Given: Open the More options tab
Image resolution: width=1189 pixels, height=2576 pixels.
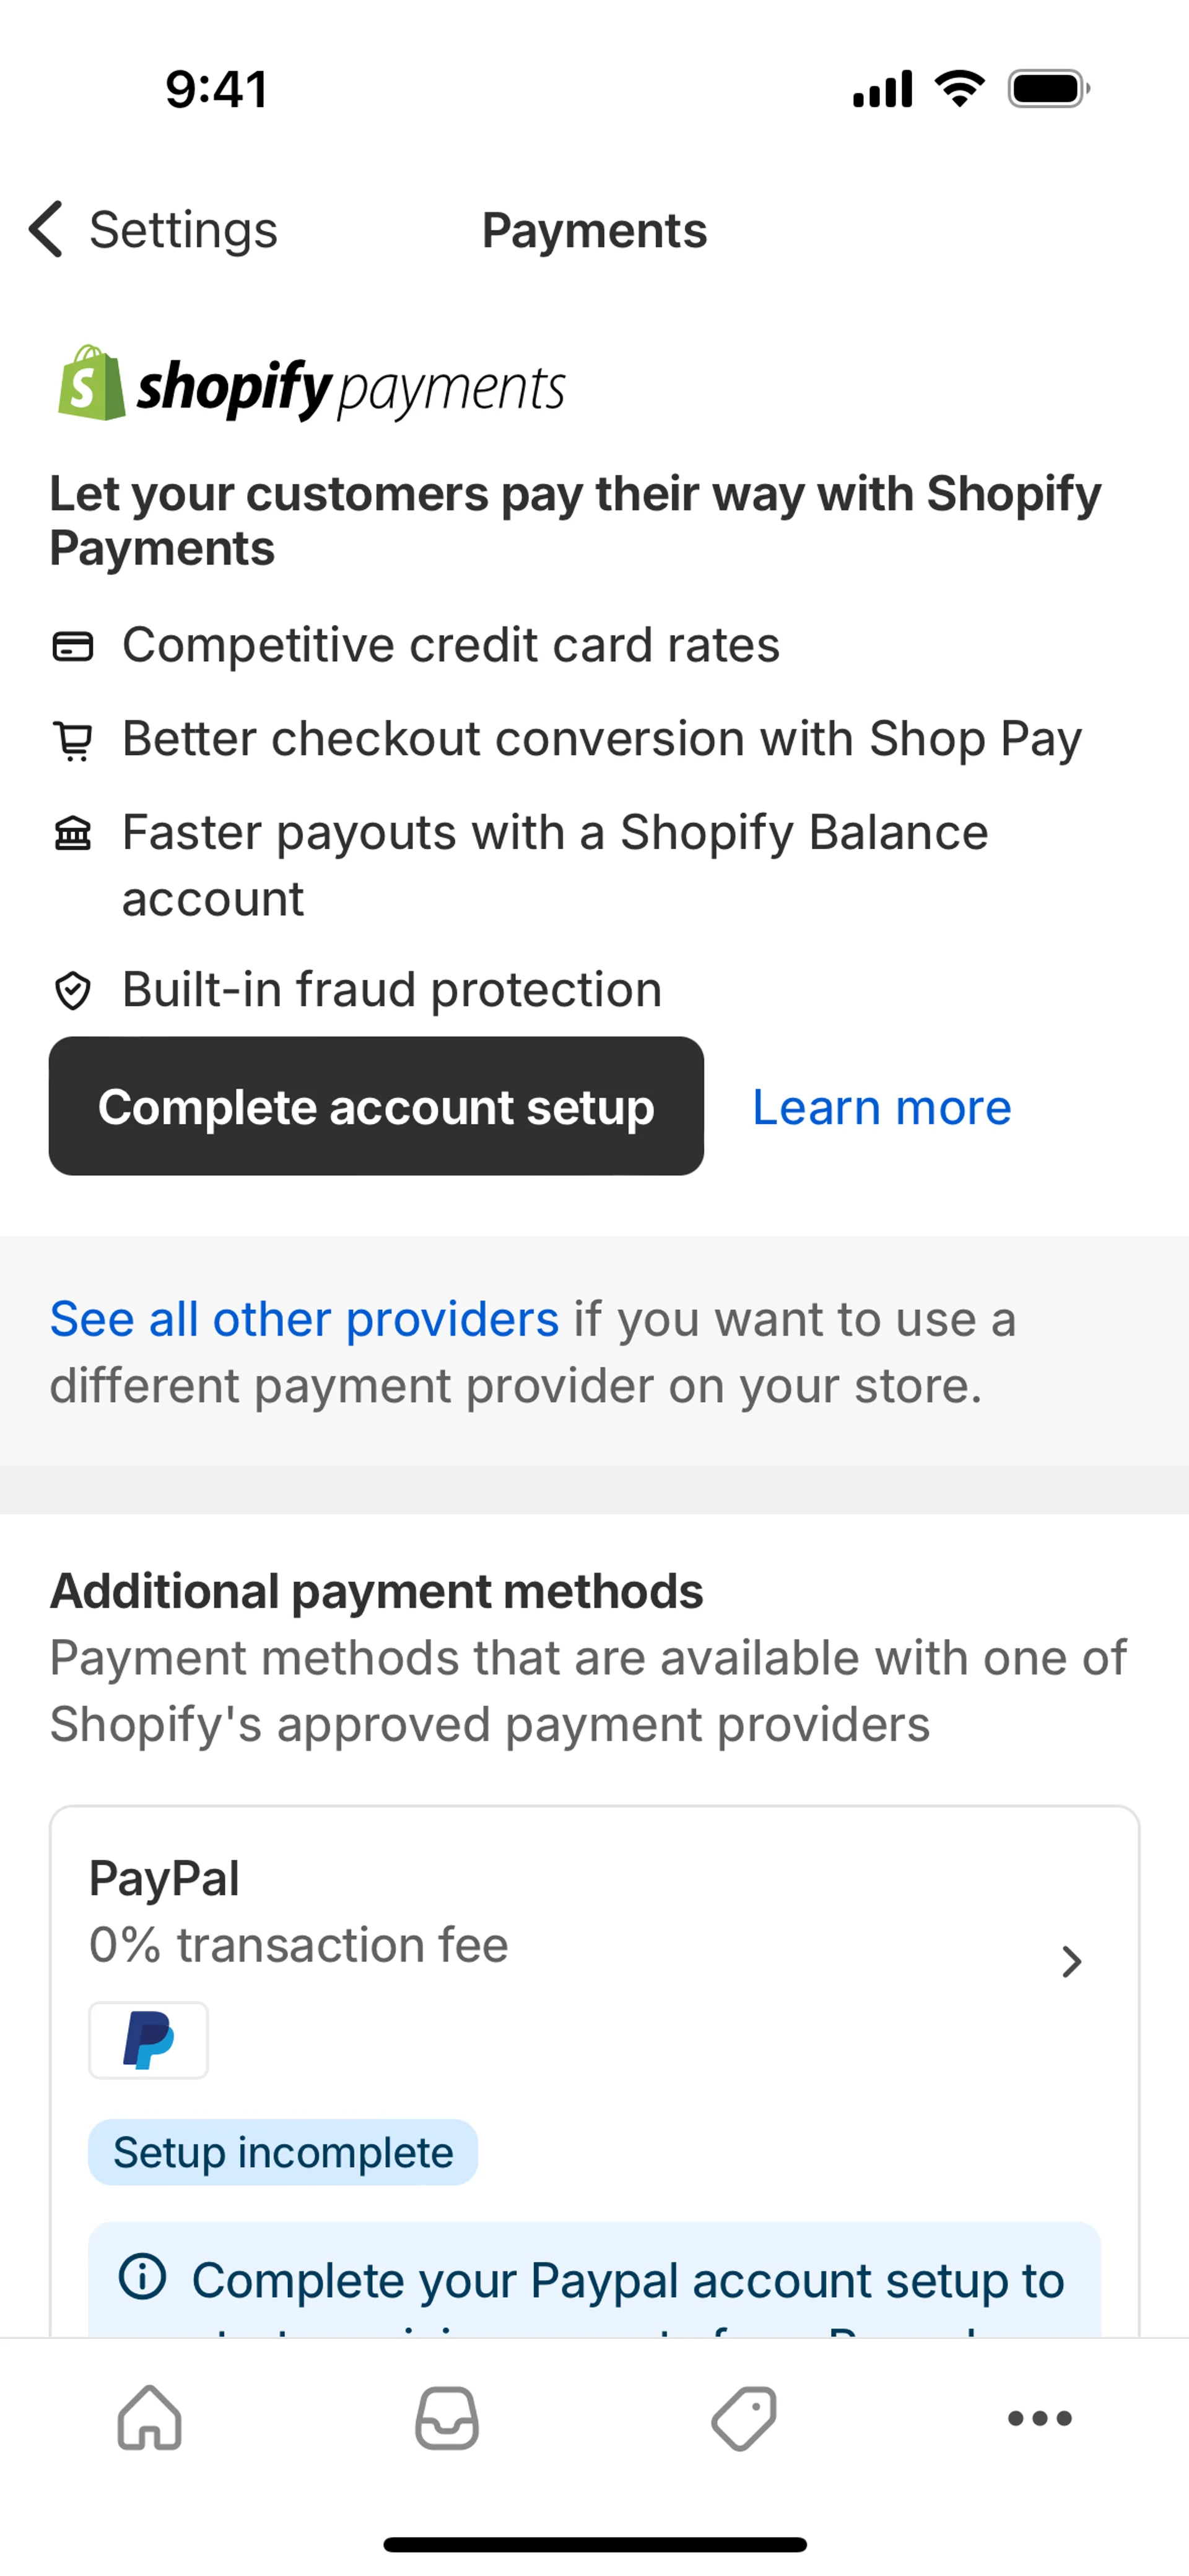Looking at the screenshot, I should point(1040,2418).
